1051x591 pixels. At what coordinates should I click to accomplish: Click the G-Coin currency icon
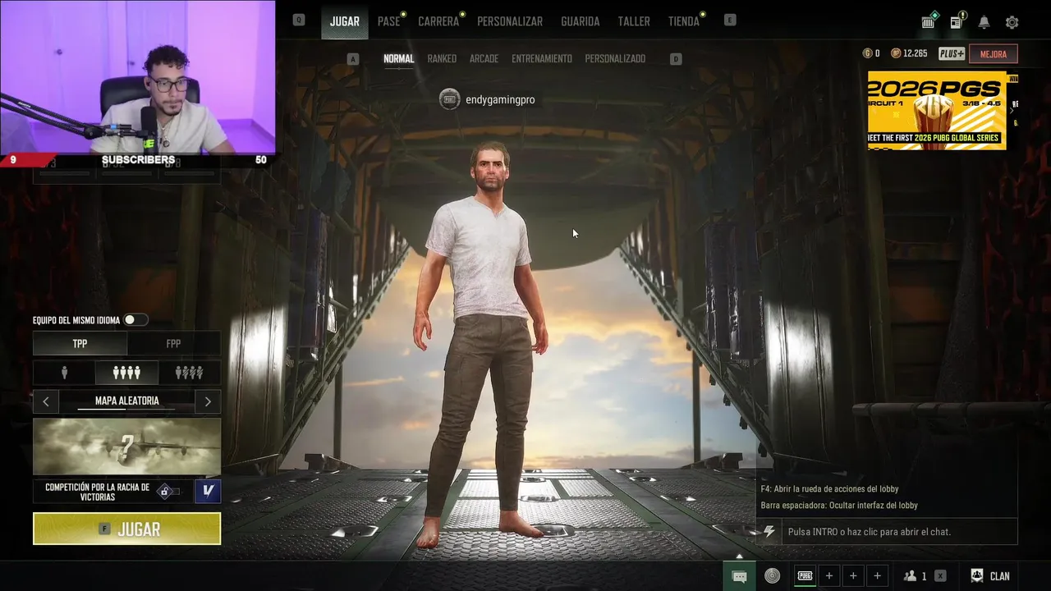click(x=867, y=53)
